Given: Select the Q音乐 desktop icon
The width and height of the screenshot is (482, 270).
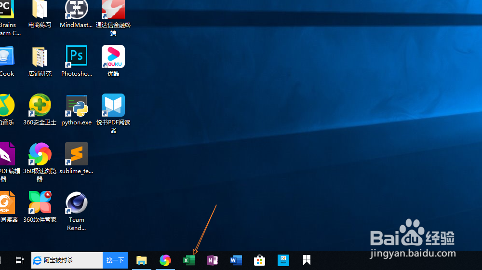Looking at the screenshot, I should pyautogui.click(x=7, y=110).
